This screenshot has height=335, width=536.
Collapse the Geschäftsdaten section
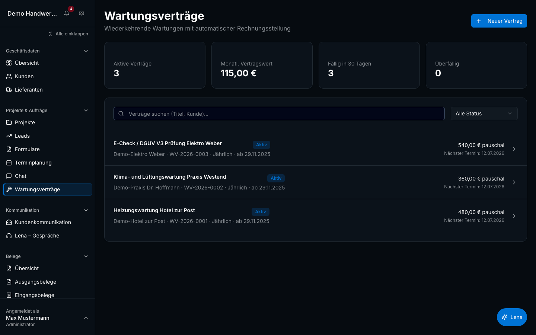(x=86, y=51)
